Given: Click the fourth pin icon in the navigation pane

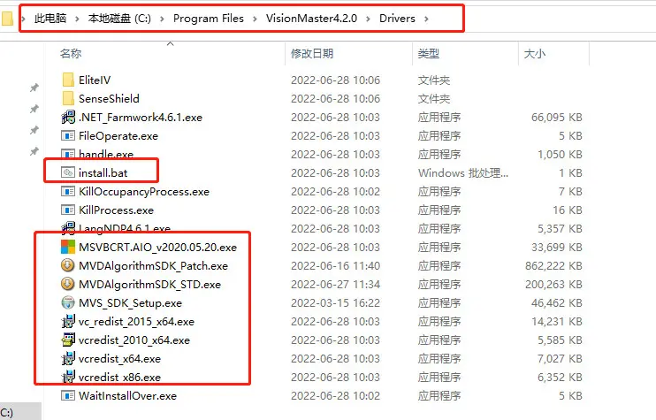Looking at the screenshot, I should coord(34,151).
